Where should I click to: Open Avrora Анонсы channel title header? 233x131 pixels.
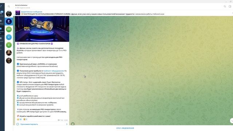pyautogui.click(x=21, y=5)
